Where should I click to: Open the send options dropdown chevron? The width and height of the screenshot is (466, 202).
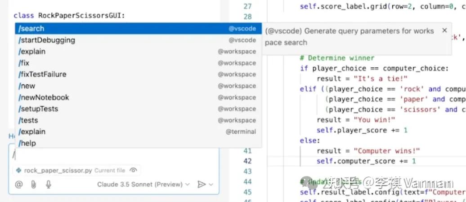point(211,184)
